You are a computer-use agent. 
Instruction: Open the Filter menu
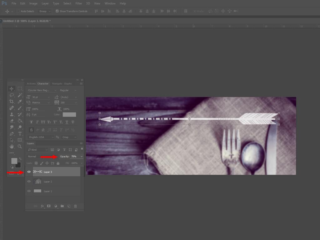[79, 3]
